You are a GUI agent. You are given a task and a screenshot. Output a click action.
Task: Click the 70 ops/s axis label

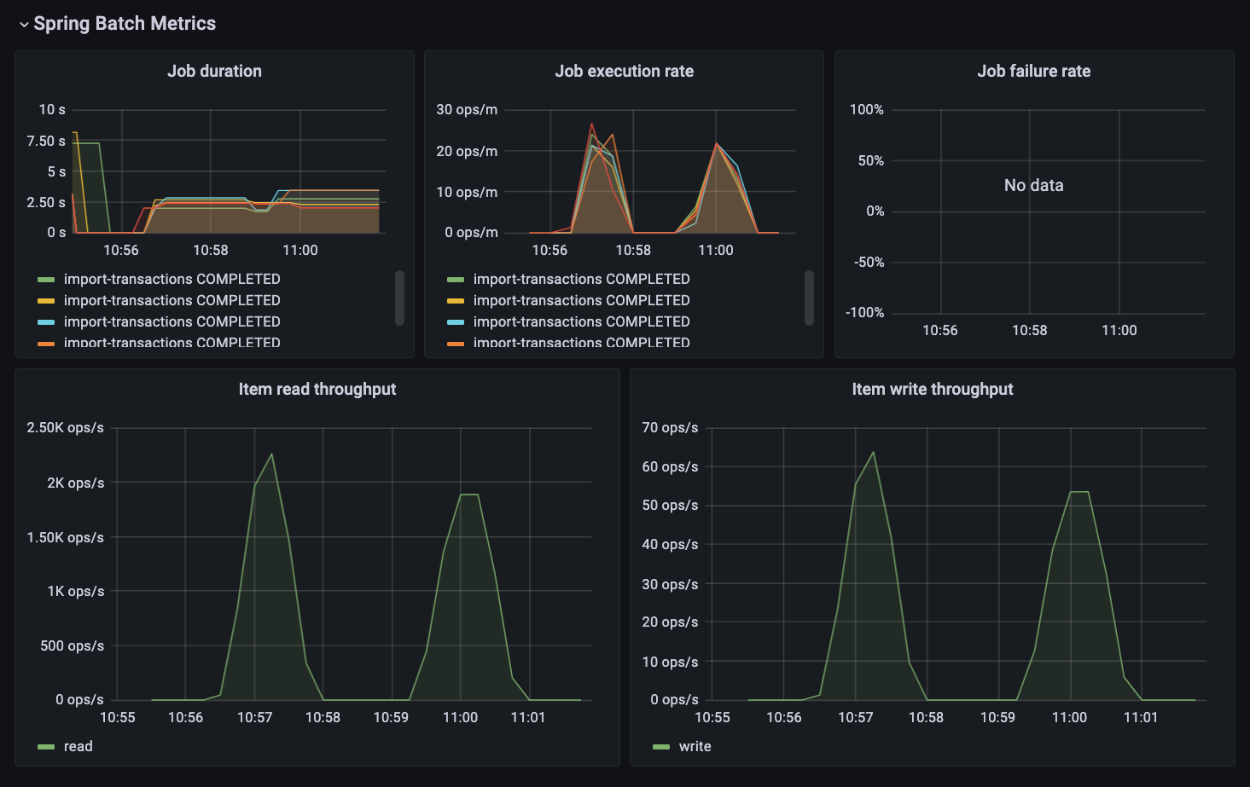tap(670, 427)
